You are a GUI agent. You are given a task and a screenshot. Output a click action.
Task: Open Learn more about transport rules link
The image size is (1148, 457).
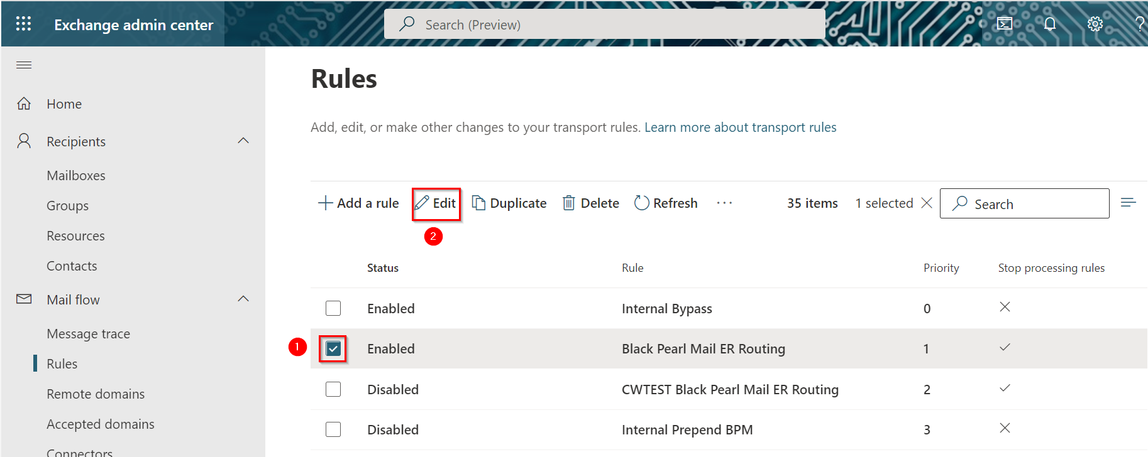tap(740, 127)
